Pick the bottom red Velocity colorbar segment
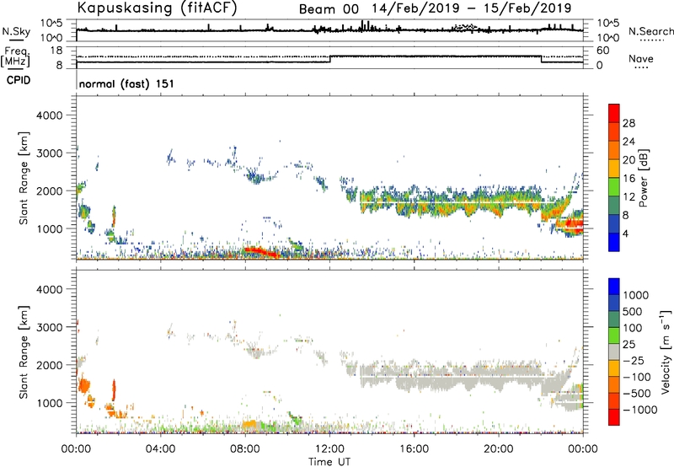 (x=614, y=417)
